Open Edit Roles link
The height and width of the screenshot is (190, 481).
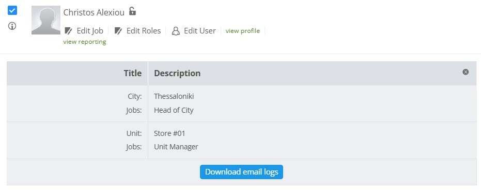coord(144,31)
